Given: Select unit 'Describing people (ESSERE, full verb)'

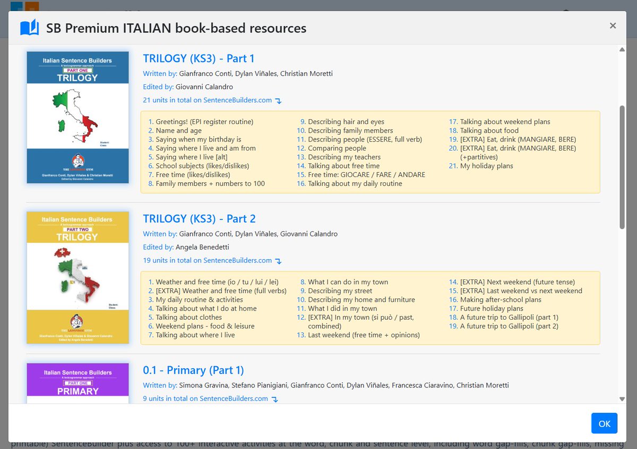Looking at the screenshot, I should coord(365,139).
